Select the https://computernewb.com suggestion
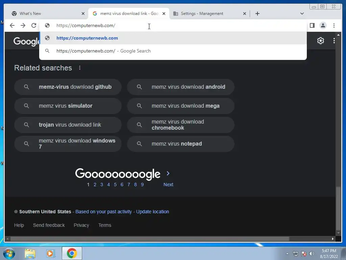Viewport: 346px width, 260px height. [173, 38]
